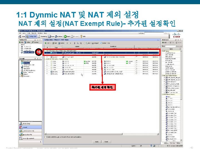
Task: Launch Packet Trace tool
Action: point(105,43)
